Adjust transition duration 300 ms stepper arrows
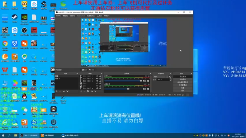 pyautogui.click(x=171, y=80)
